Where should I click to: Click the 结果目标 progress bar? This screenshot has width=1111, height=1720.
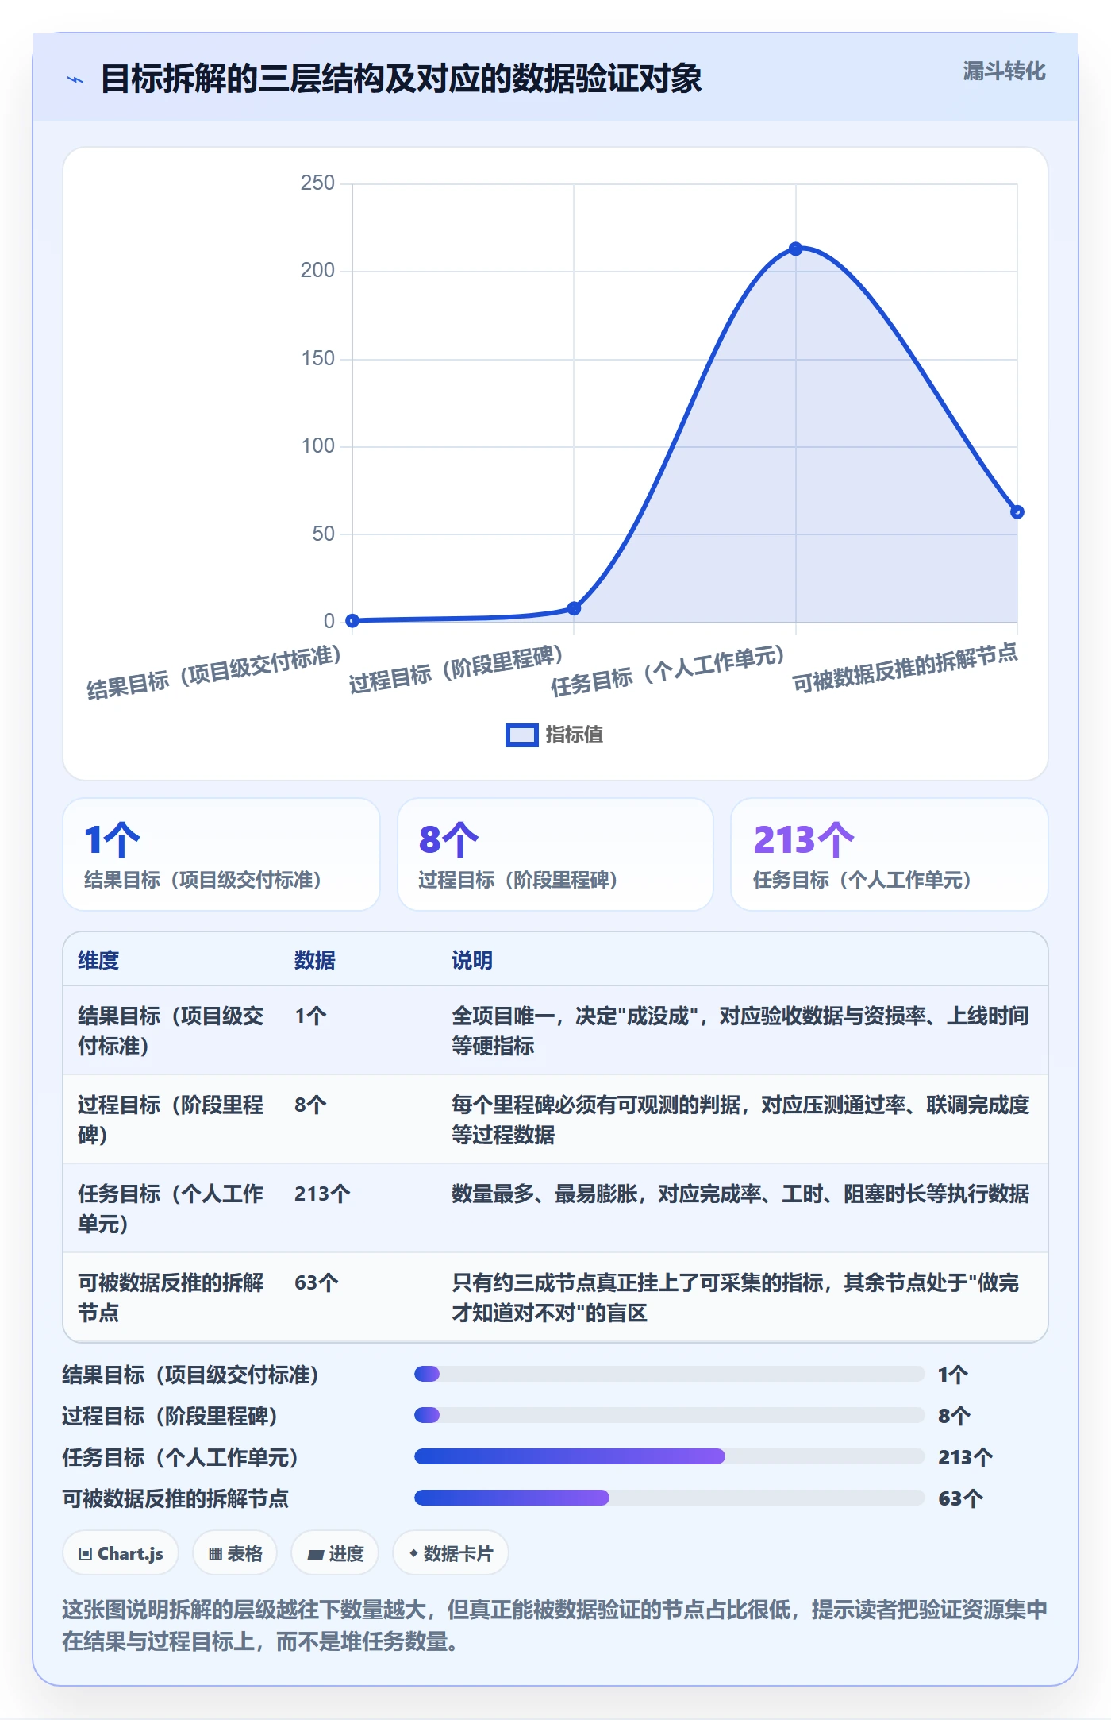669,1375
